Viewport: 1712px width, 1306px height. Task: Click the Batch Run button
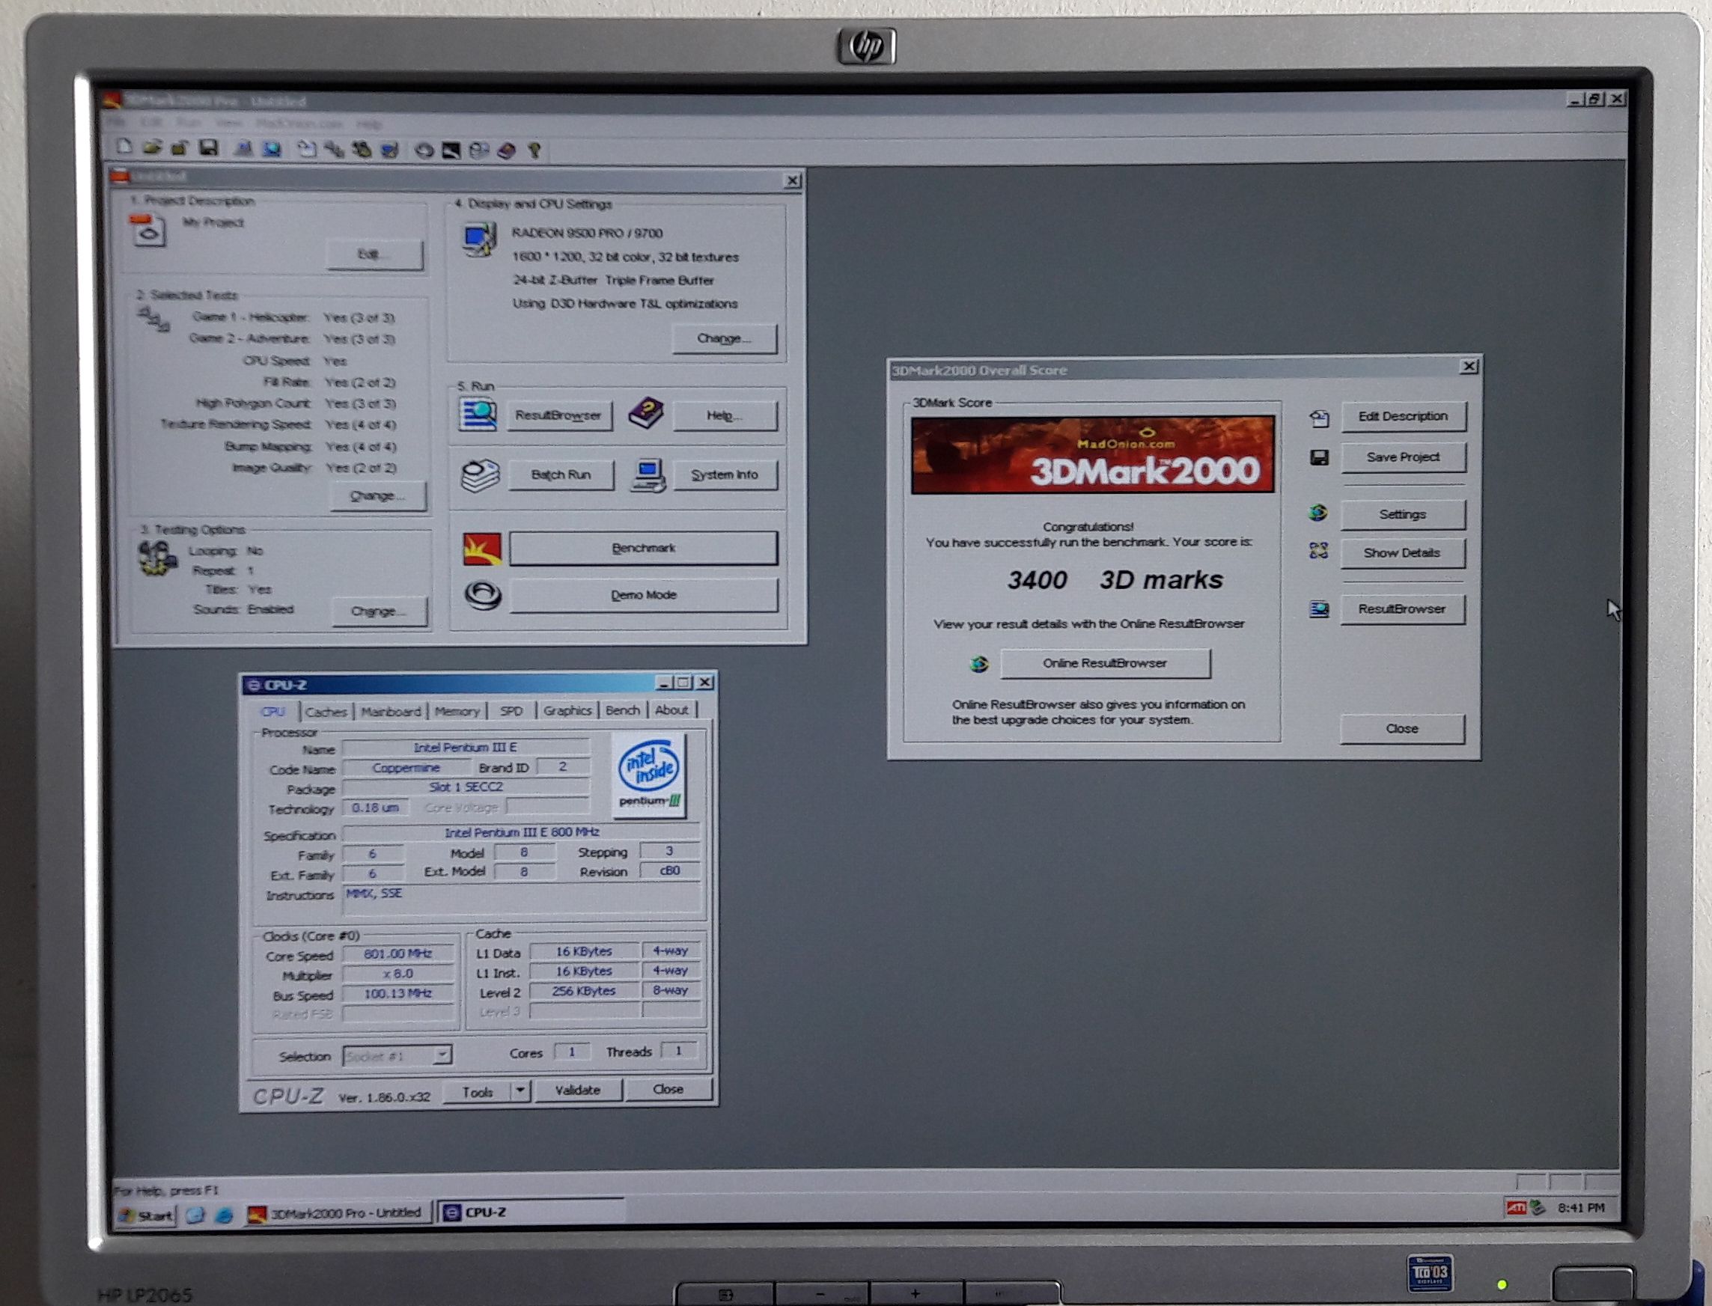(561, 475)
